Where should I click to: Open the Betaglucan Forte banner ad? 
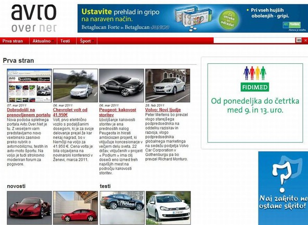(192, 18)
